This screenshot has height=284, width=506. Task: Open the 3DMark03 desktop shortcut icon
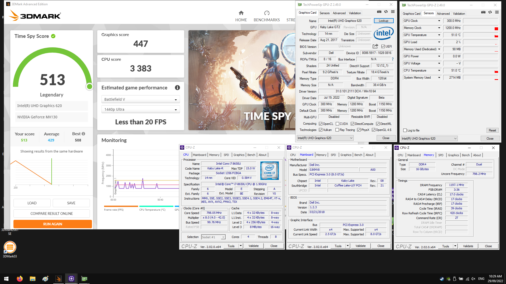tap(10, 247)
